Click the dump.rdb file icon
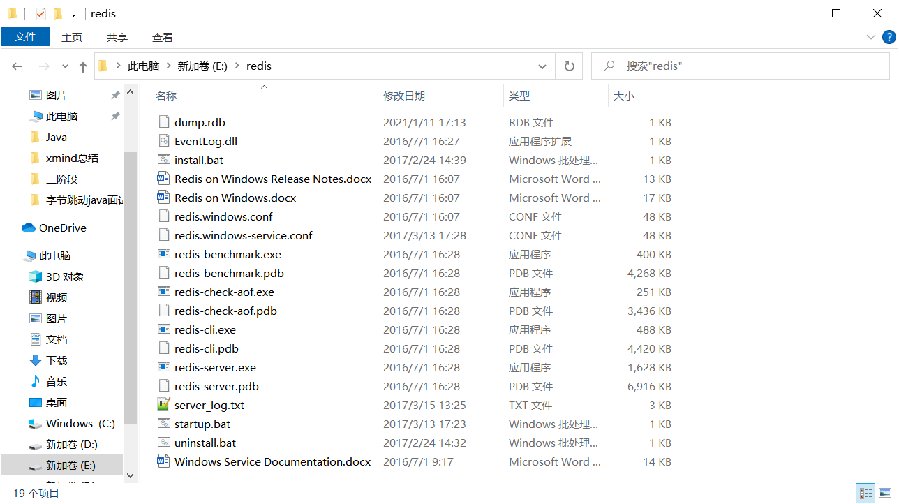The image size is (899, 504). (164, 122)
